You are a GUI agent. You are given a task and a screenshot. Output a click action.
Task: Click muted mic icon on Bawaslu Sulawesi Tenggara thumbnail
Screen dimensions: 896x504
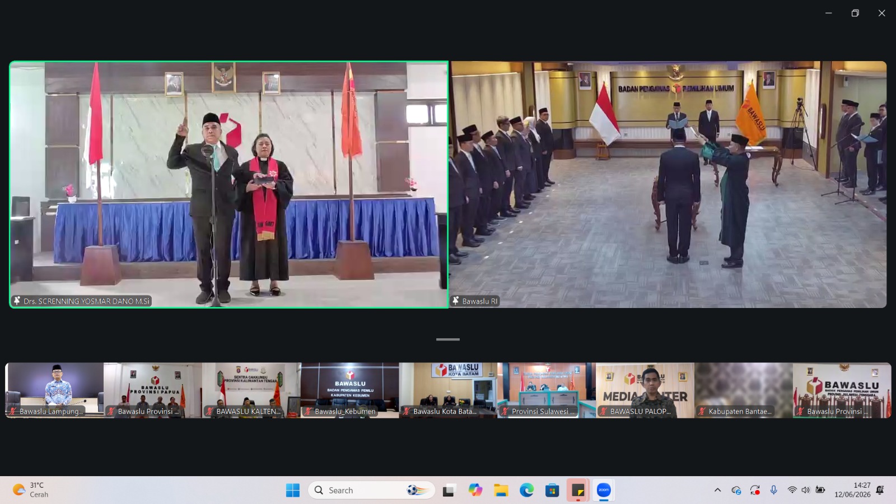(x=801, y=411)
